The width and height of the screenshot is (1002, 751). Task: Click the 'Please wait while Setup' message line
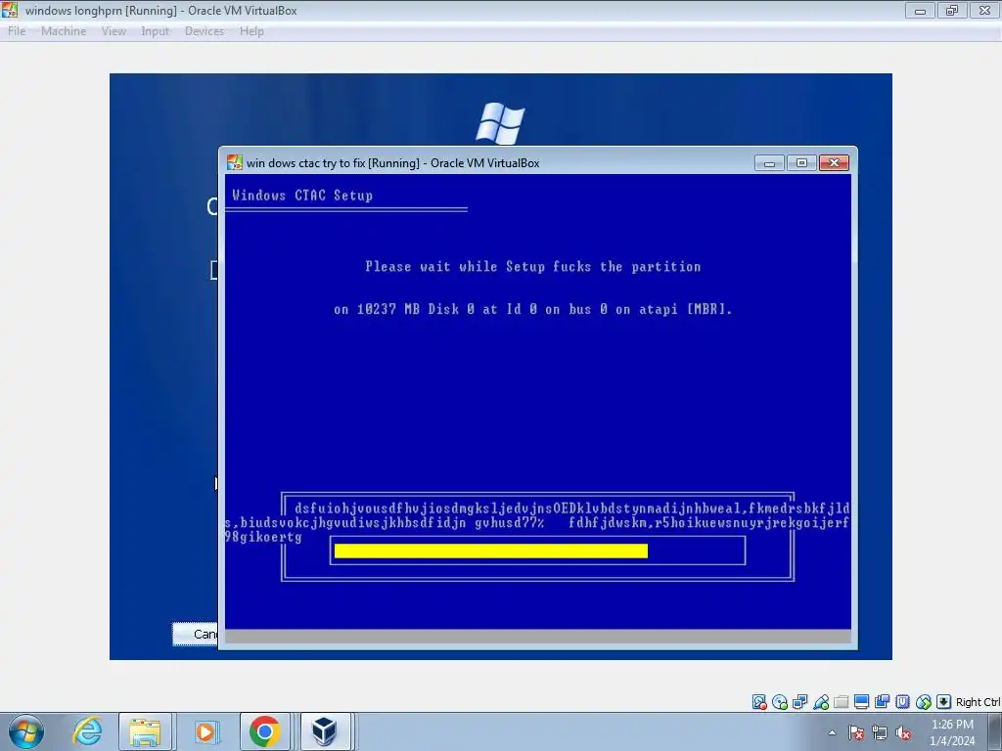click(x=533, y=266)
